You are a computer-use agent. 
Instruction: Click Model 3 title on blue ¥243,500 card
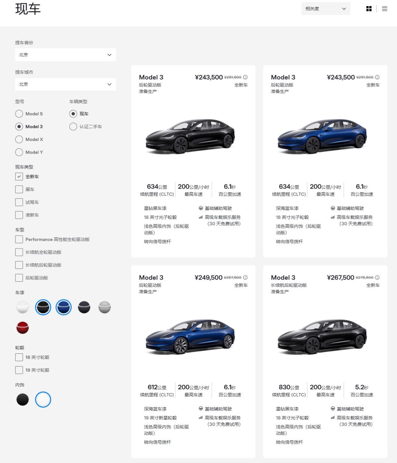(283, 77)
